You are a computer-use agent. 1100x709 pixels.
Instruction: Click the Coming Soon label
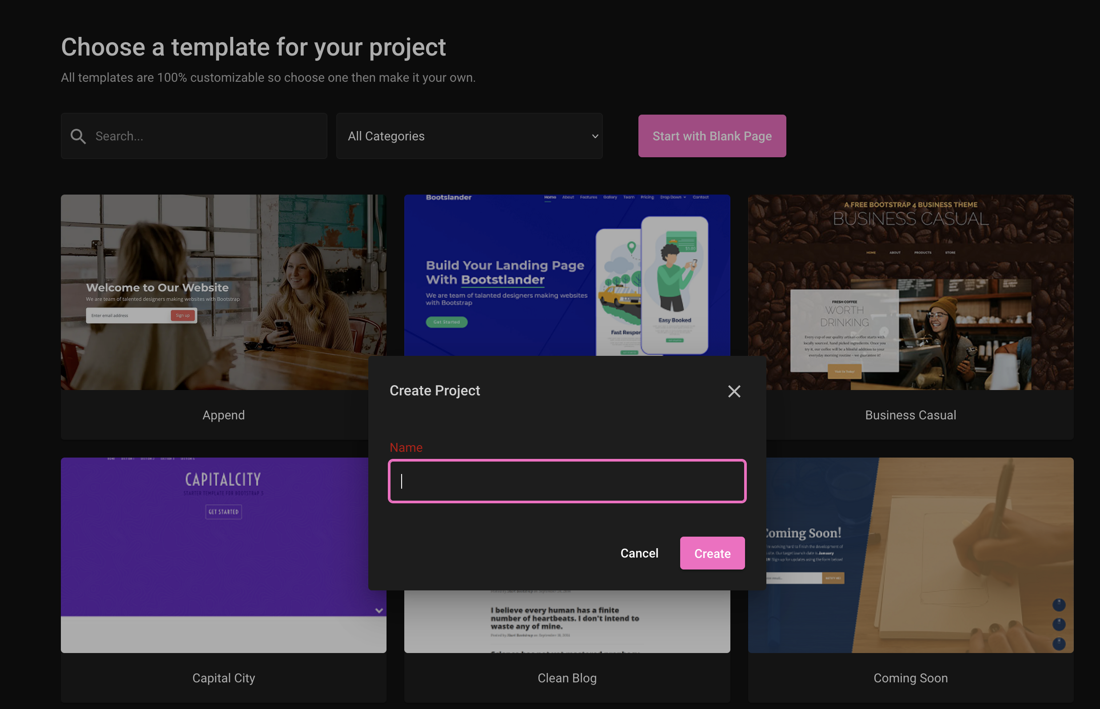point(910,678)
